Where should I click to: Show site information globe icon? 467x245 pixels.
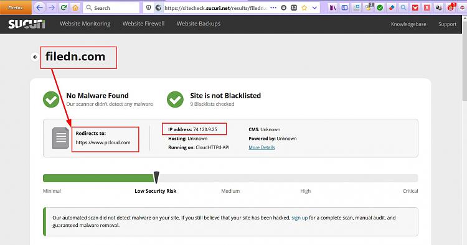point(158,8)
